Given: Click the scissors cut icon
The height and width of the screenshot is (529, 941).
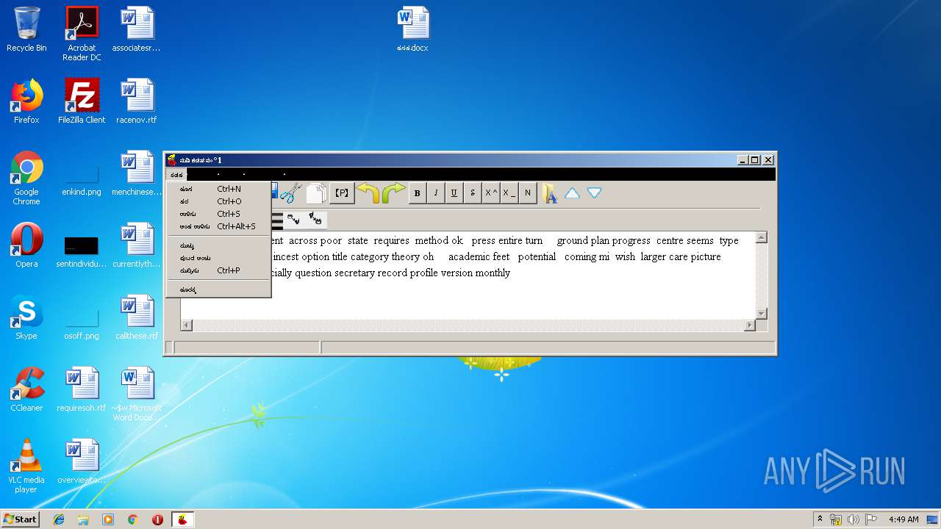Looking at the screenshot, I should point(291,193).
